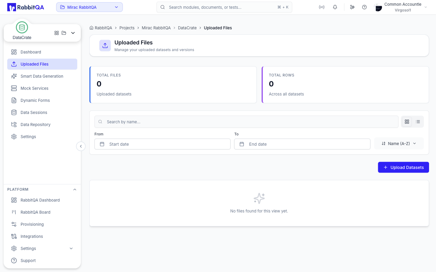436x272 pixels.
Task: Open the Mirac RabbitQA project dropdown
Action: 89,7
